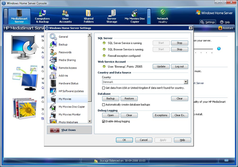Click the sunflower photo graphic in console
The image size is (238, 167).
tap(25, 108)
